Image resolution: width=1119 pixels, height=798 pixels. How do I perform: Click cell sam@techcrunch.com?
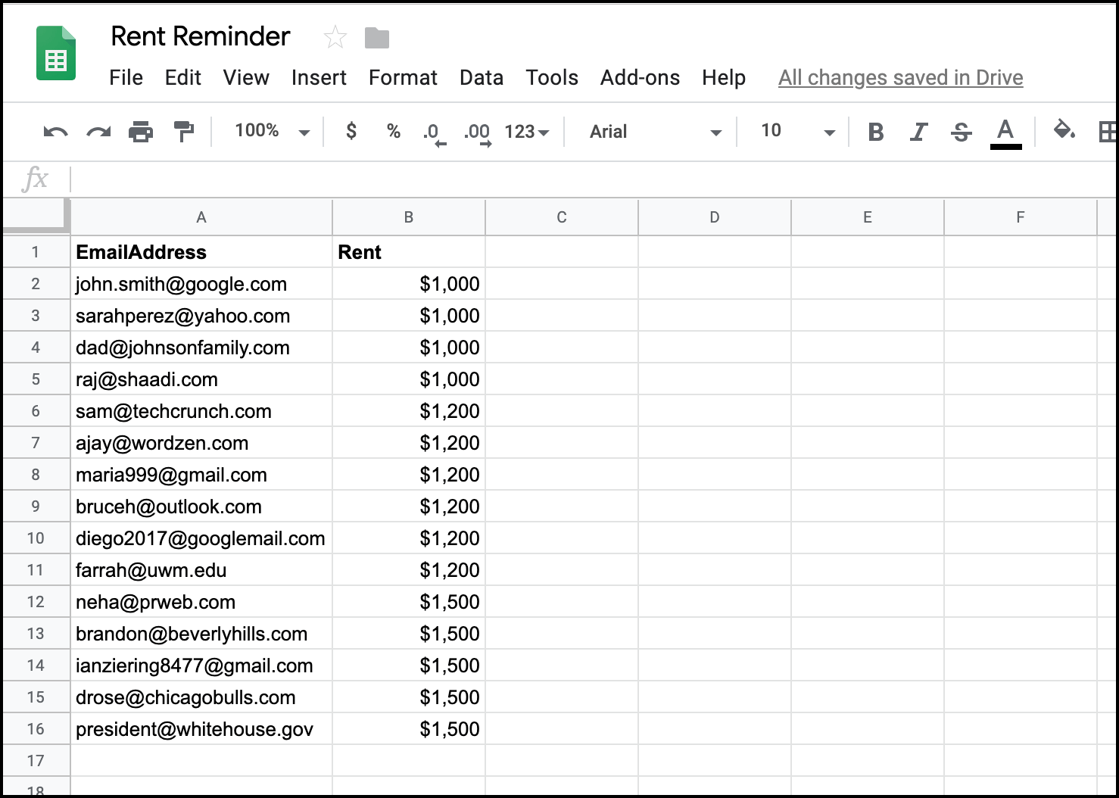[x=201, y=411]
